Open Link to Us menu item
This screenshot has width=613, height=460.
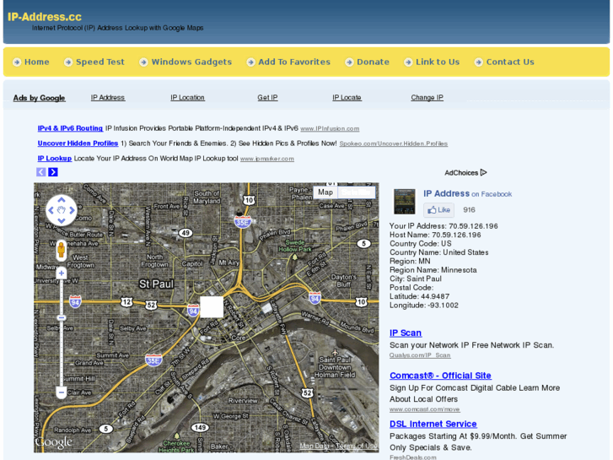click(438, 62)
